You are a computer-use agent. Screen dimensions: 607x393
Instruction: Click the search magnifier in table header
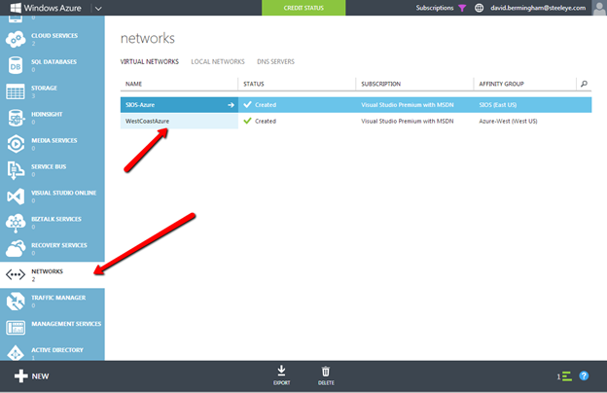click(584, 84)
